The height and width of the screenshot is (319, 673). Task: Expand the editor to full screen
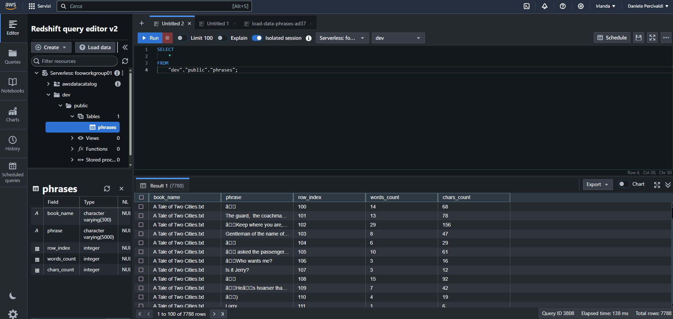pos(652,38)
